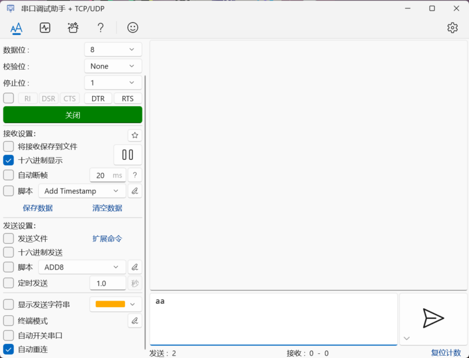Open the waveform chart view icon
This screenshot has height=358, width=469.
[x=45, y=28]
